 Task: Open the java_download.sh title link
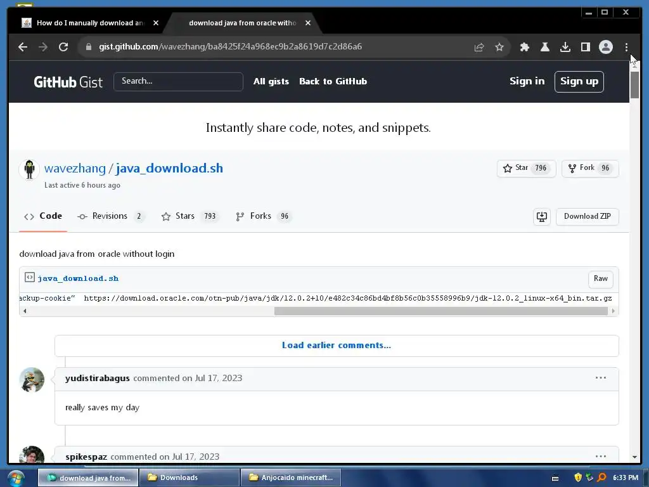click(x=169, y=169)
